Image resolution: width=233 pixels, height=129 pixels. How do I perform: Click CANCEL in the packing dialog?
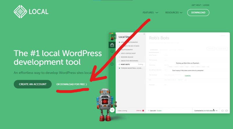[x=188, y=76]
